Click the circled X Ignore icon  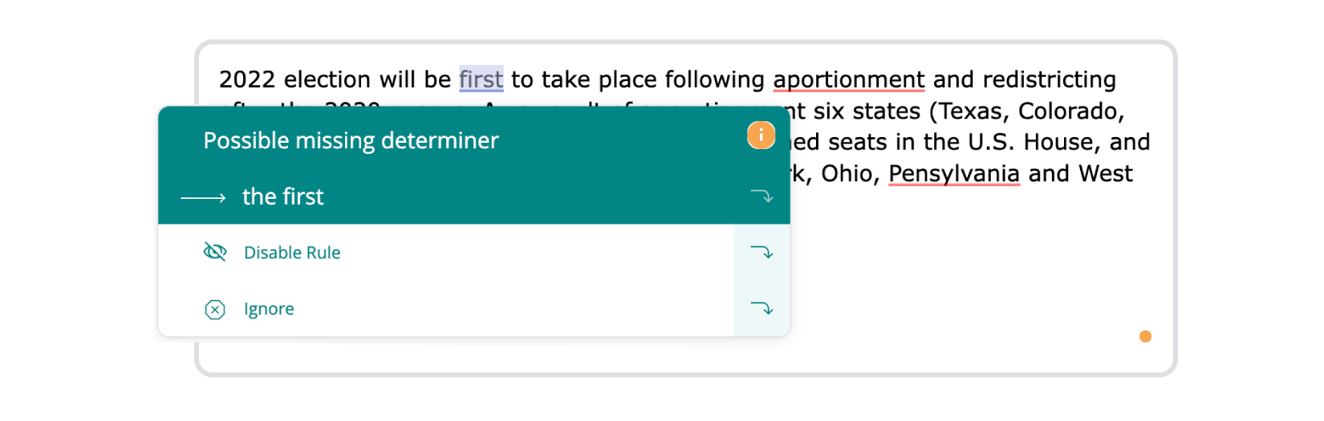[215, 310]
